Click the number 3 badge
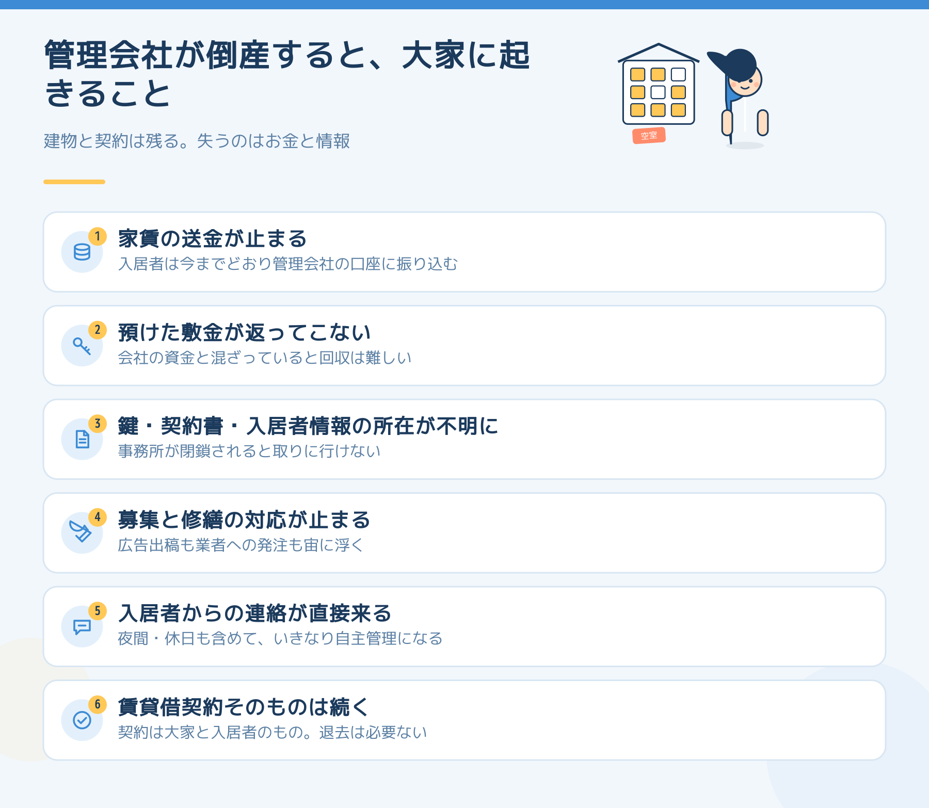The width and height of the screenshot is (929, 808). click(x=98, y=424)
